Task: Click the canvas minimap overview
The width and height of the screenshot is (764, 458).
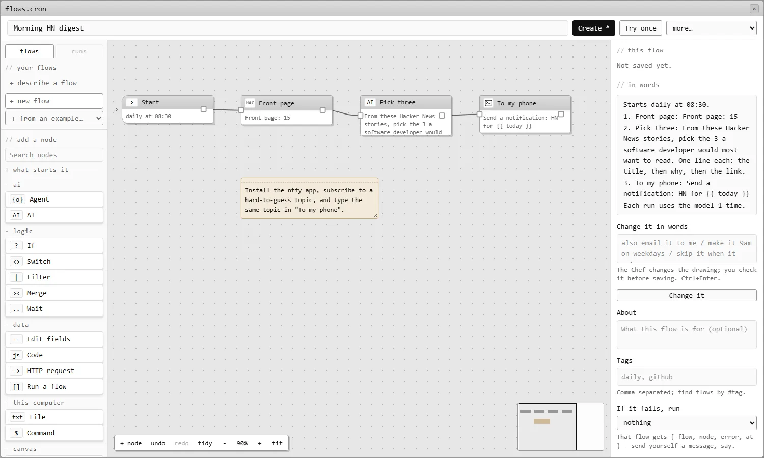Action: (x=561, y=427)
